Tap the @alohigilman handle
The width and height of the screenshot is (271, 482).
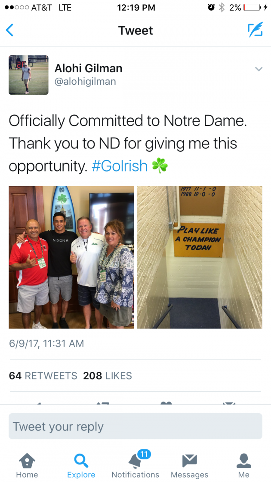click(x=85, y=81)
